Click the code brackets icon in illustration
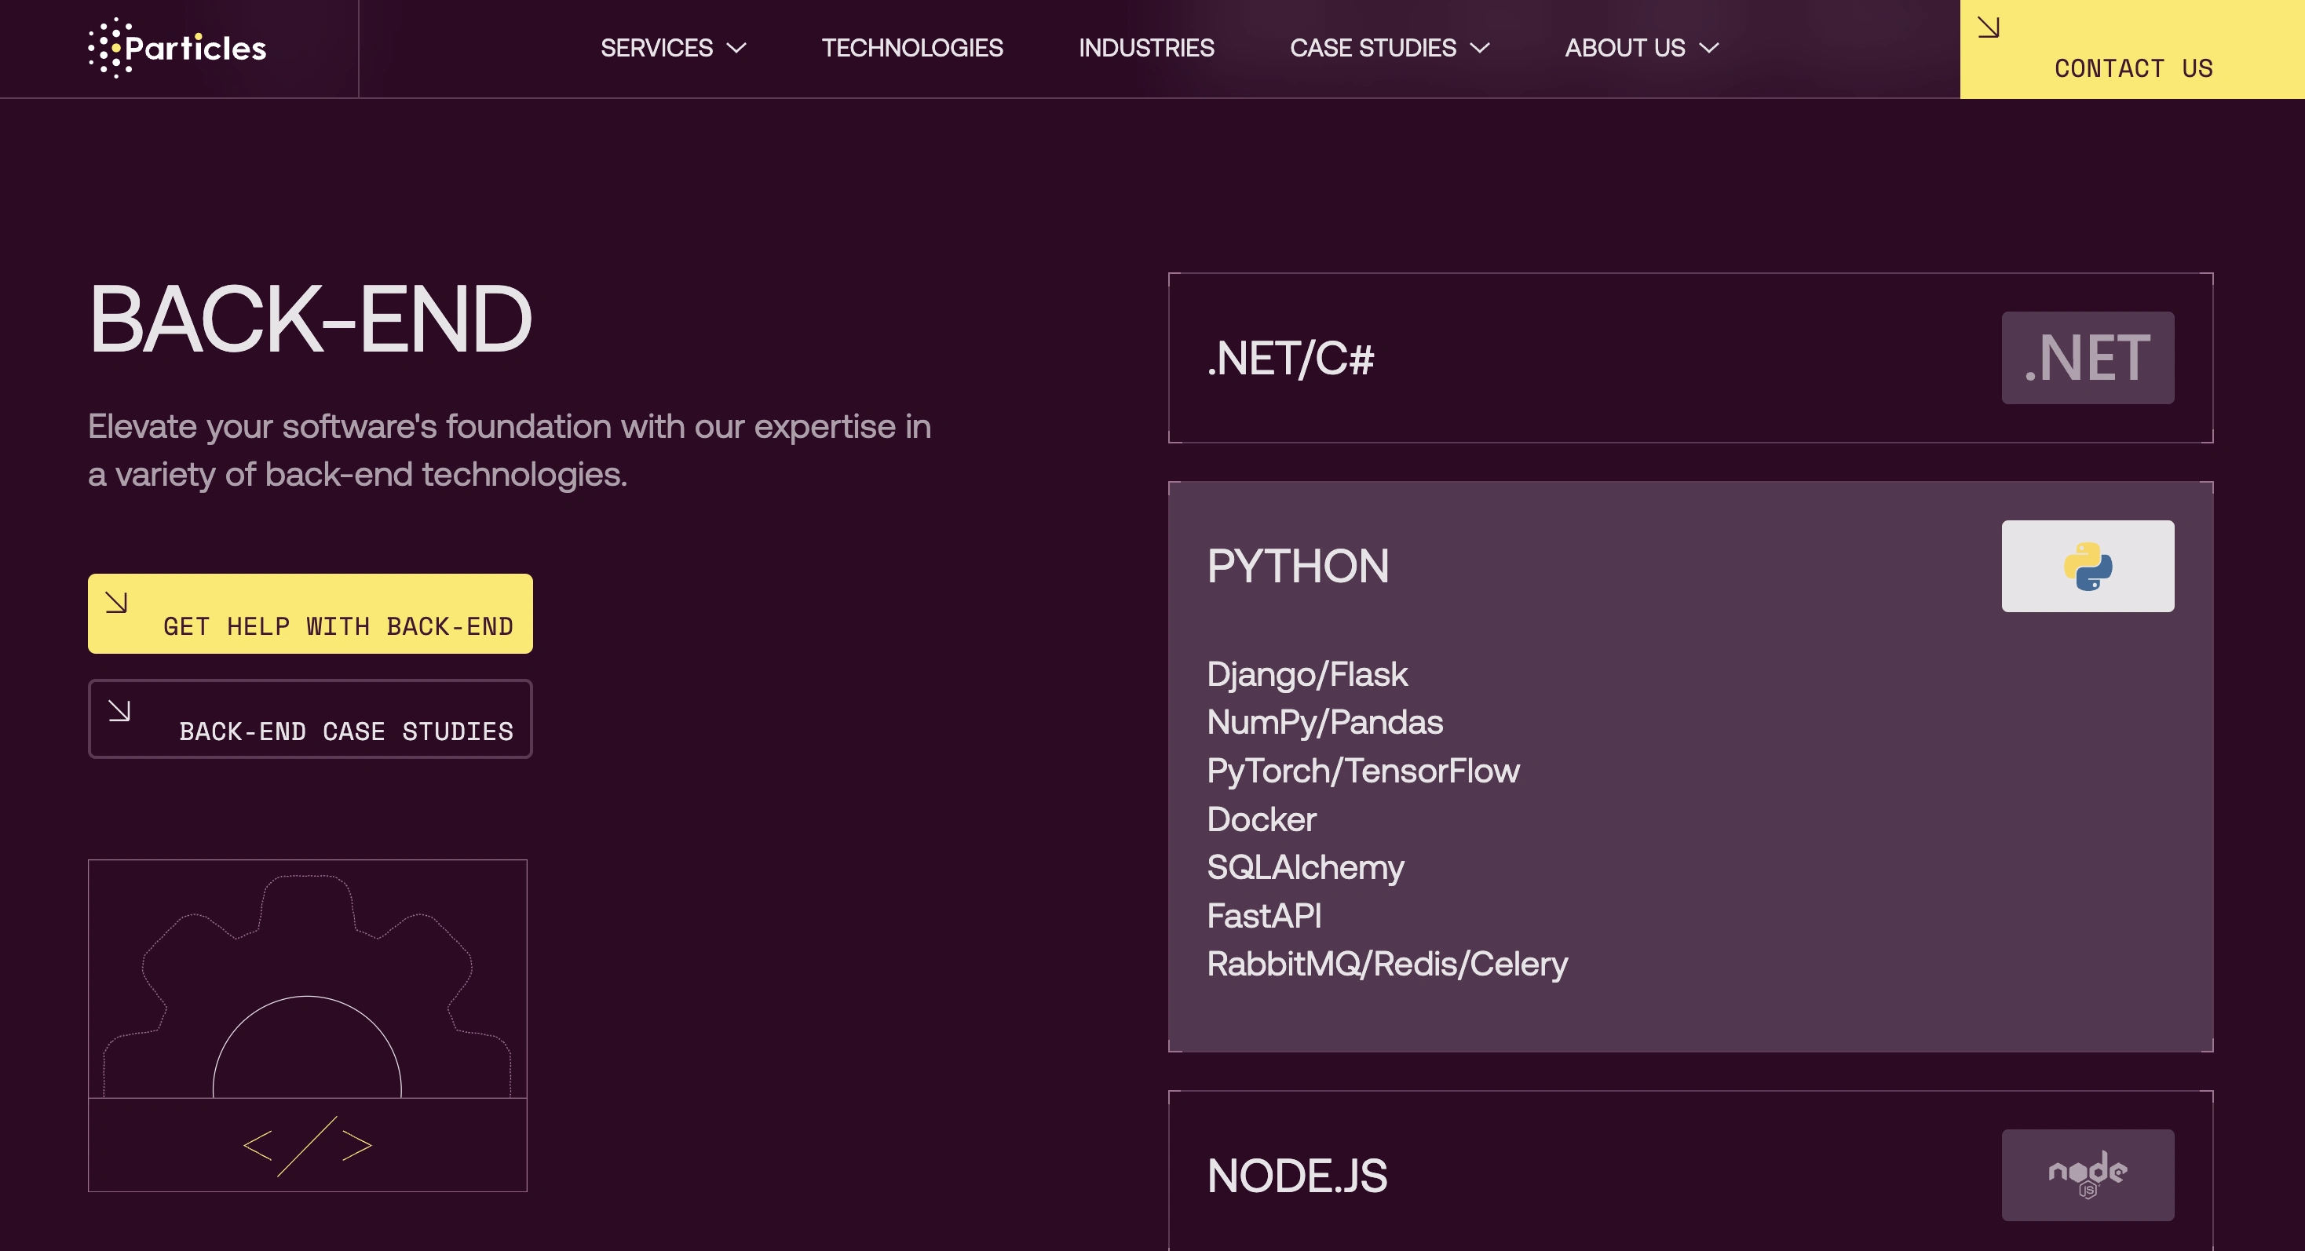Viewport: 2305px width, 1251px height. coord(307,1146)
